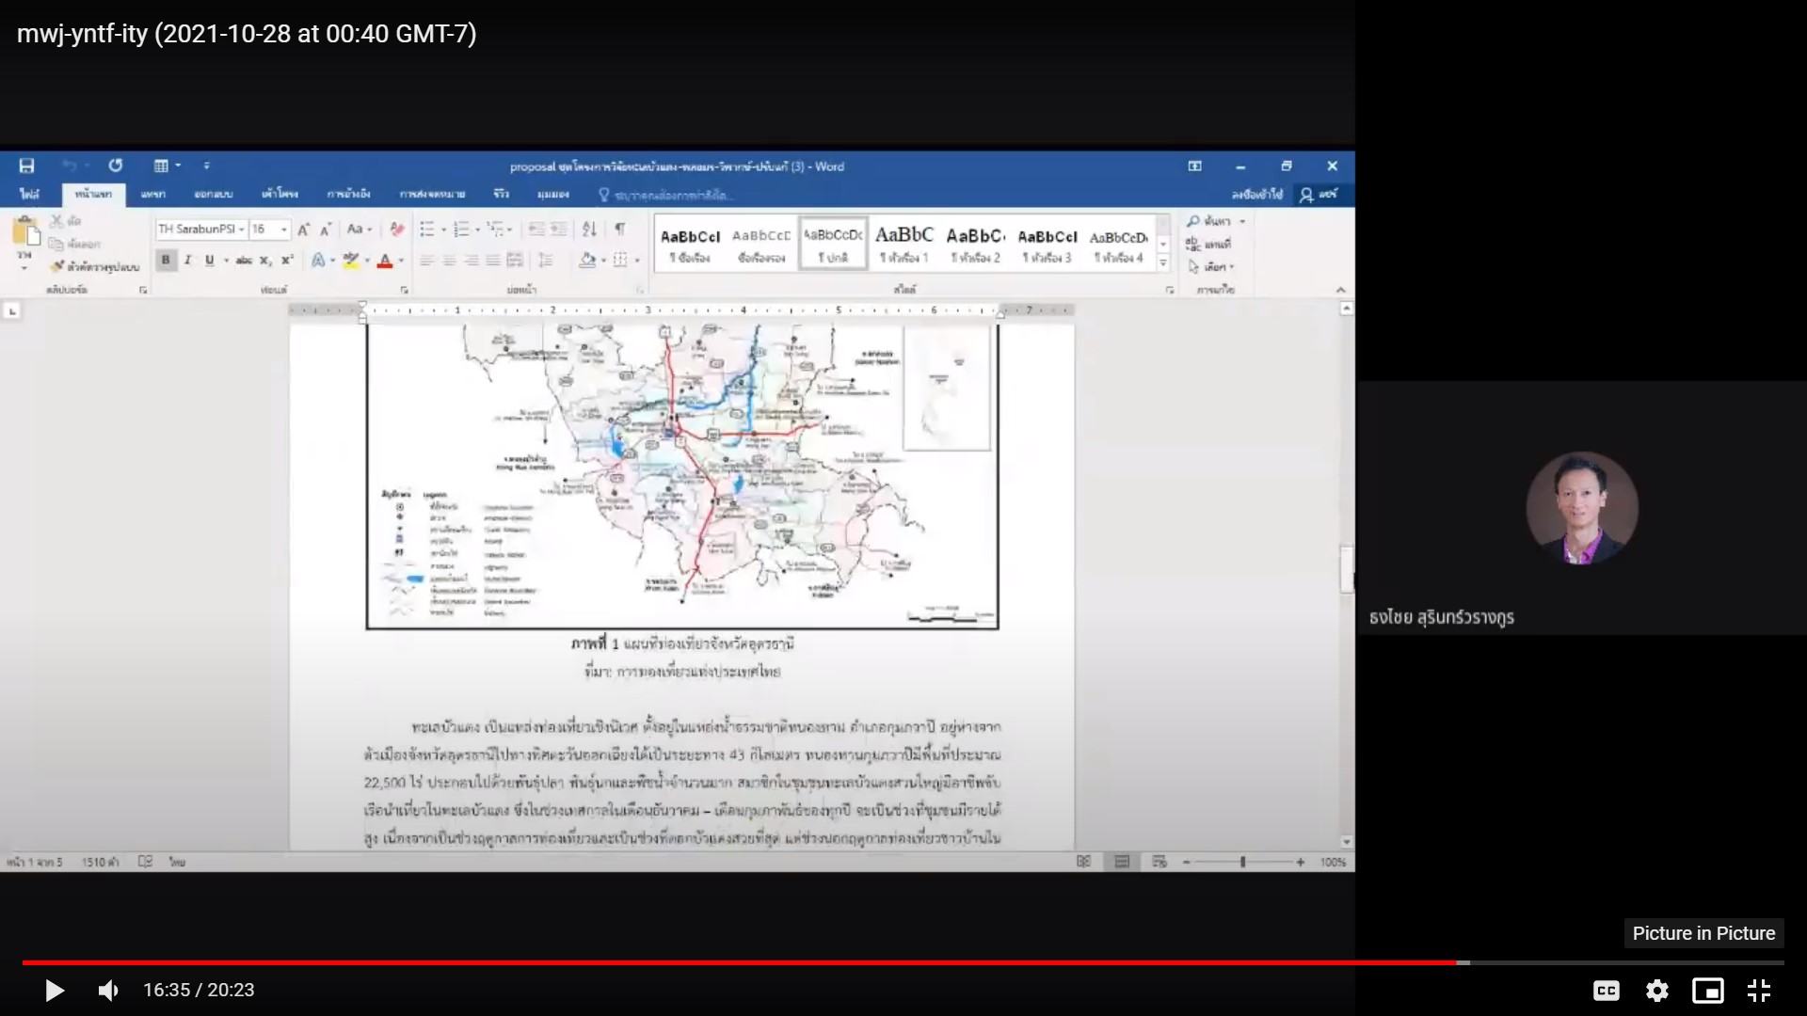Screen dimensions: 1807x1016
Task: Click the Save icon in Word's title bar
Action: (x=26, y=167)
